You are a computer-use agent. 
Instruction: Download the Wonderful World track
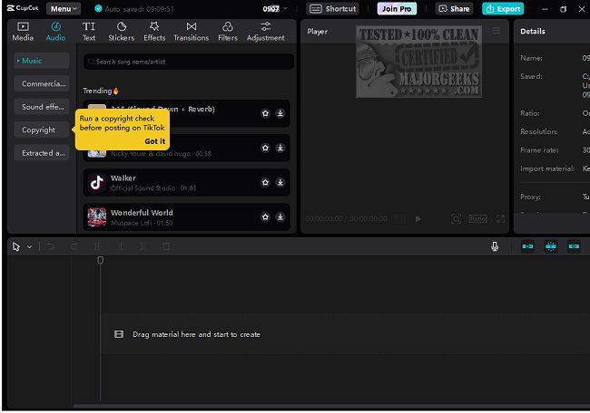tap(280, 217)
